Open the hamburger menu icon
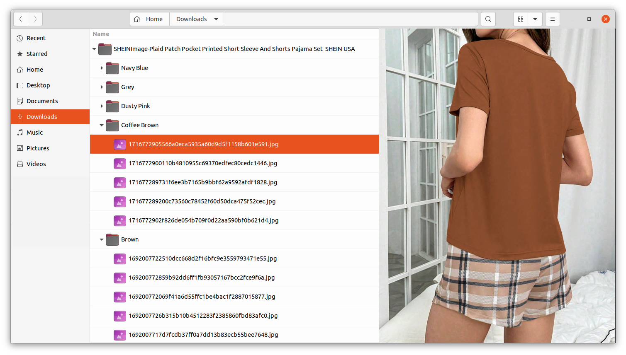This screenshot has height=355, width=626. 552,19
